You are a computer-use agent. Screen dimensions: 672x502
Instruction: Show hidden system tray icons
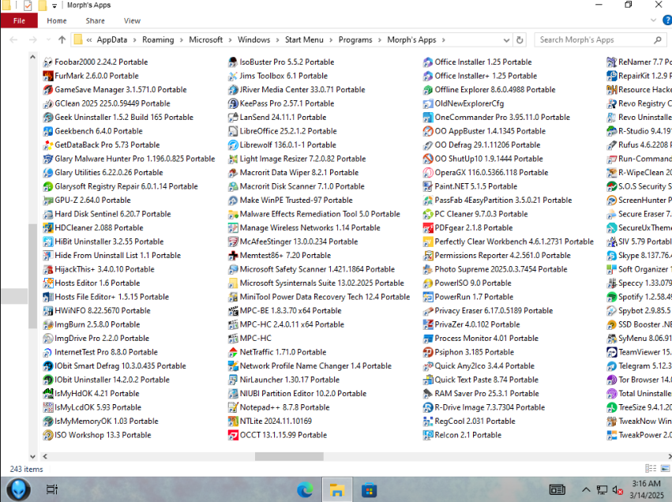tap(586, 489)
